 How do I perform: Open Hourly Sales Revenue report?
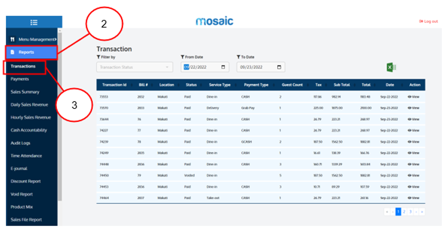31,117
